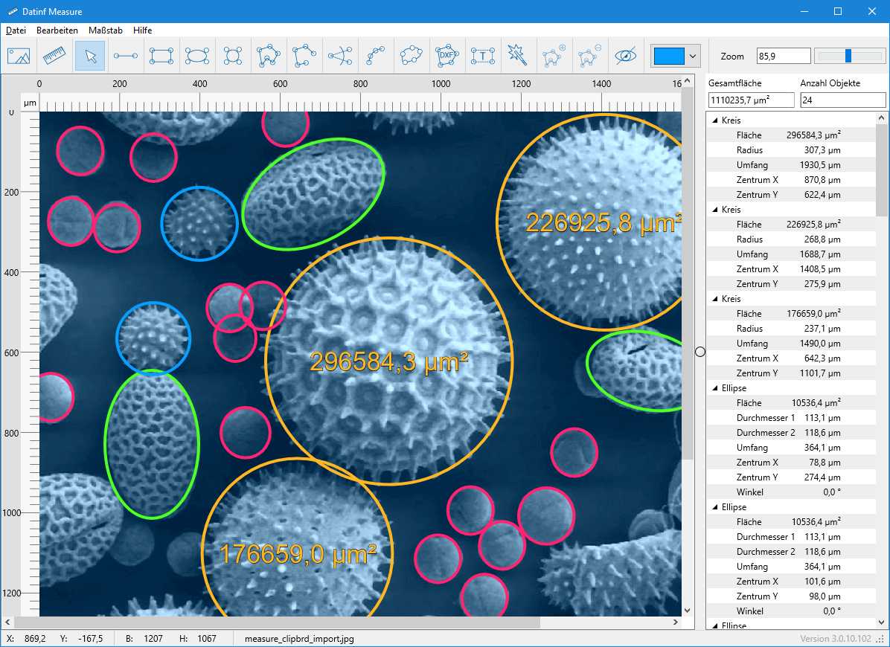Screen dimensions: 890x647
Task: Click the zoom slider handle
Action: click(848, 56)
